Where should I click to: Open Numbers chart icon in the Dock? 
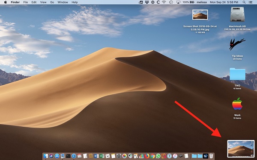coord(141,156)
